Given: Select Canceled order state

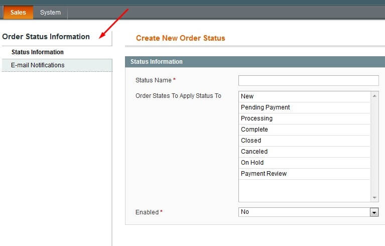Looking at the screenshot, I should 304,152.
